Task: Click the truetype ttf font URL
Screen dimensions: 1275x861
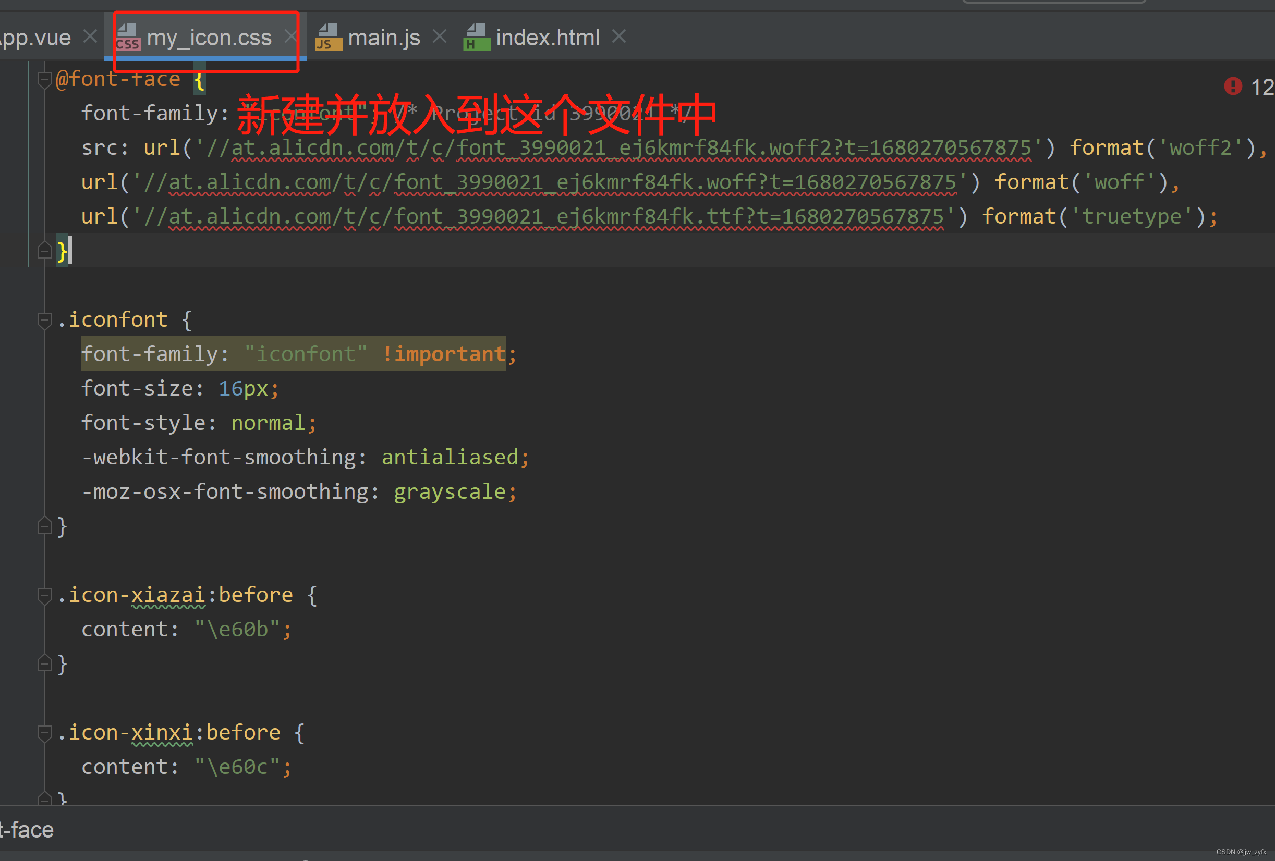Action: coord(543,217)
